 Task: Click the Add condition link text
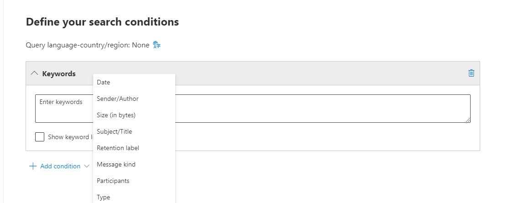(60, 167)
